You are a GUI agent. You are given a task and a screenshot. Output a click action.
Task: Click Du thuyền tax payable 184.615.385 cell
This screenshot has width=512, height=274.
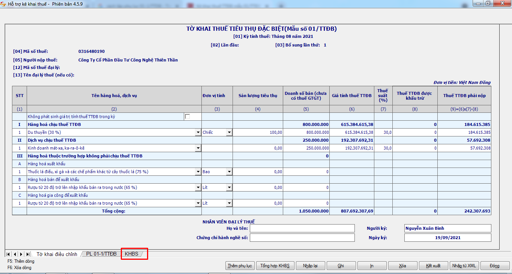click(464, 132)
